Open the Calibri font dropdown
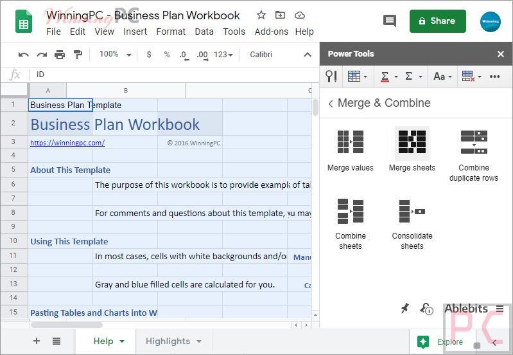 [261, 55]
